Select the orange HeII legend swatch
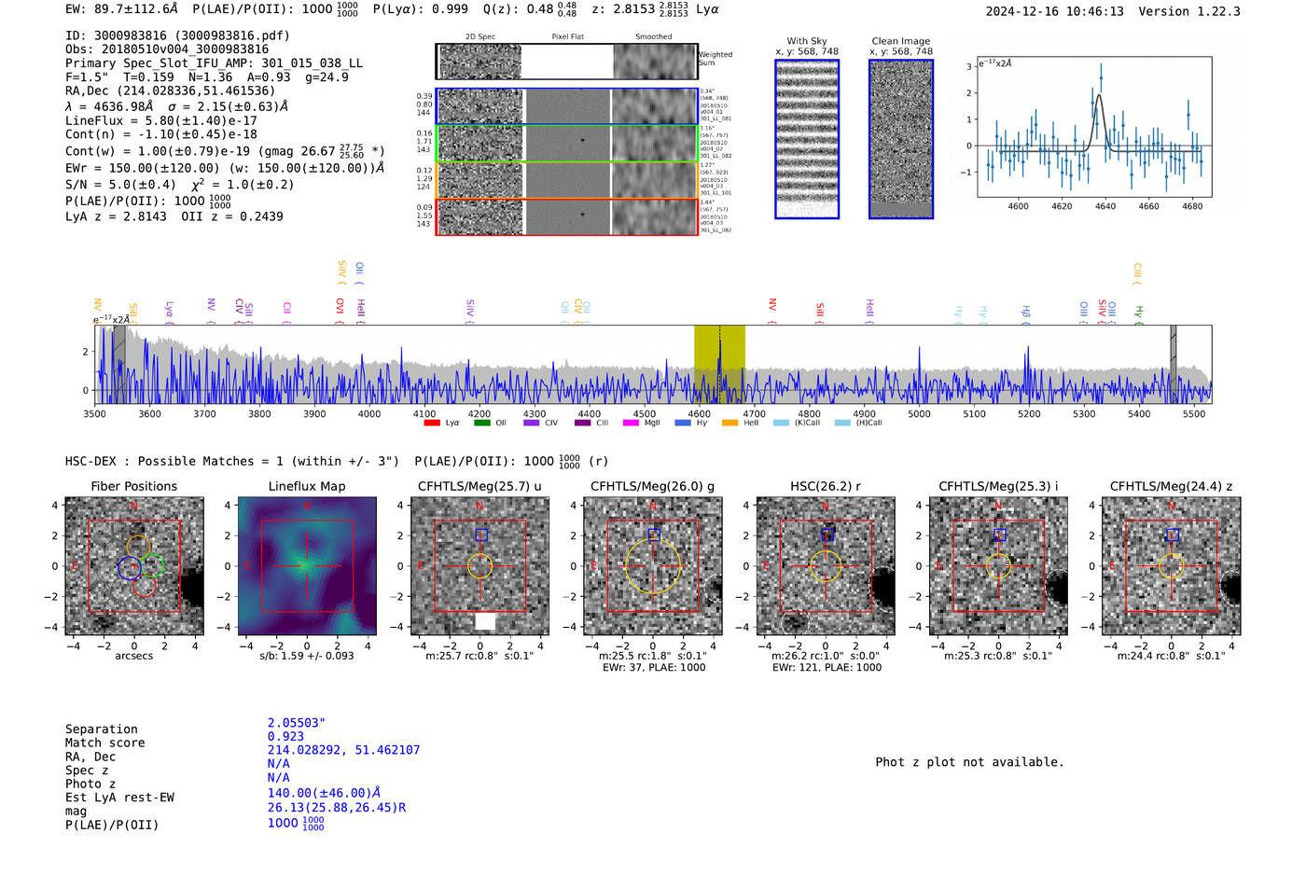1306x889 pixels. [729, 423]
